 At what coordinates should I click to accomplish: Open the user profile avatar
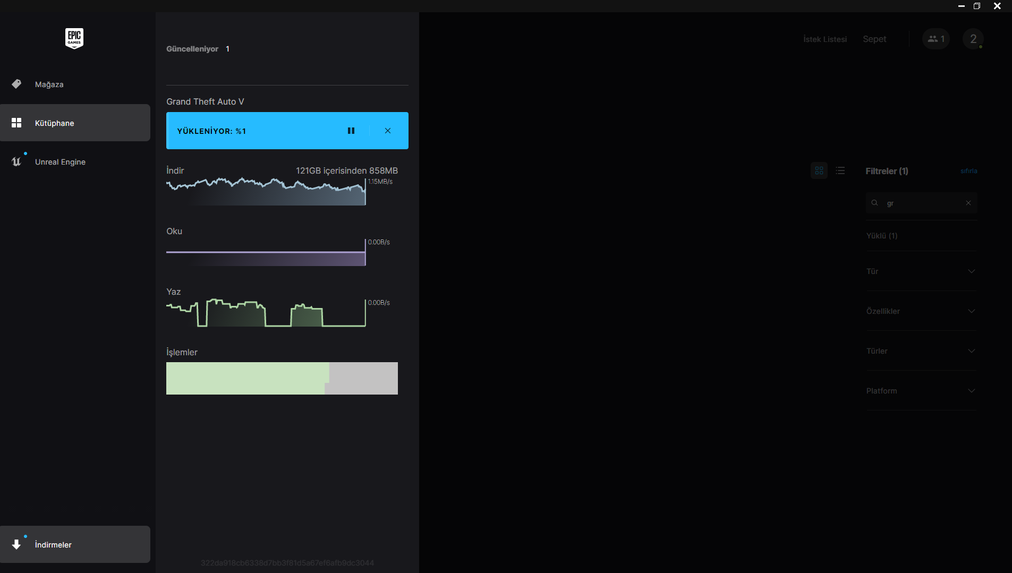(973, 39)
